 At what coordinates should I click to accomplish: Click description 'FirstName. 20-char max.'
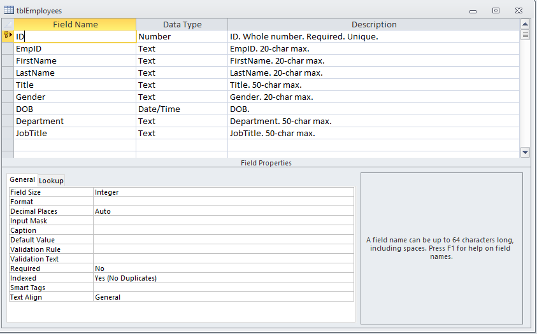pos(374,61)
